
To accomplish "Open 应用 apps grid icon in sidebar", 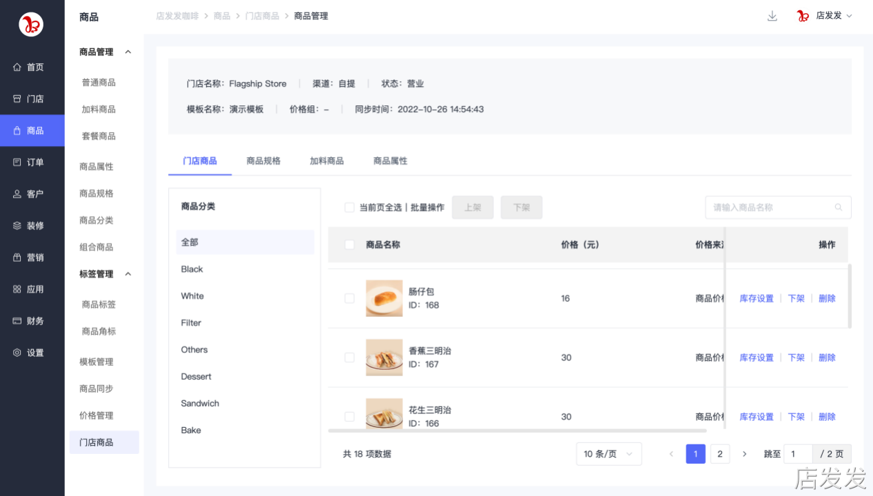I will click(17, 289).
